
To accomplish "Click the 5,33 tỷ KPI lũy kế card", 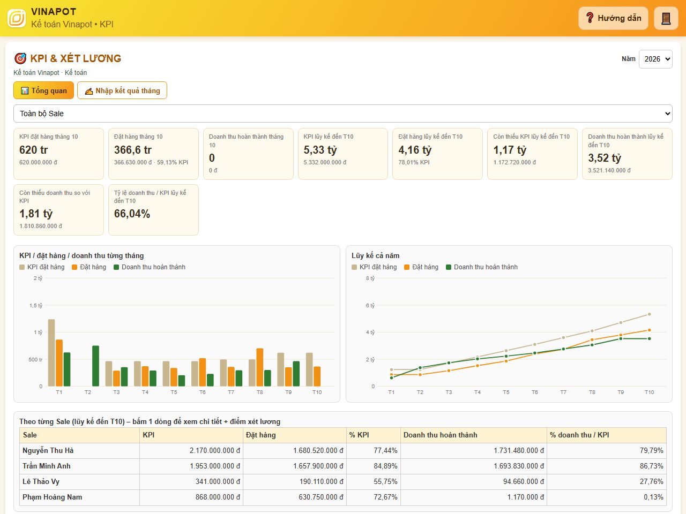I will click(x=343, y=154).
